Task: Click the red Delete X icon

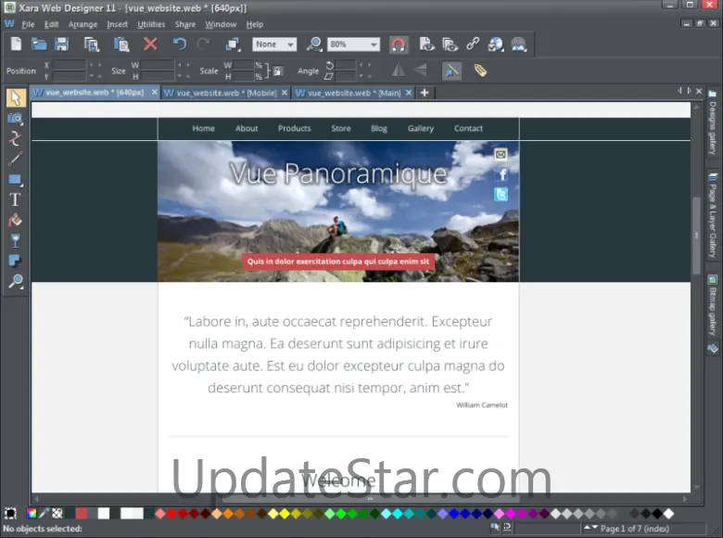Action: (150, 44)
